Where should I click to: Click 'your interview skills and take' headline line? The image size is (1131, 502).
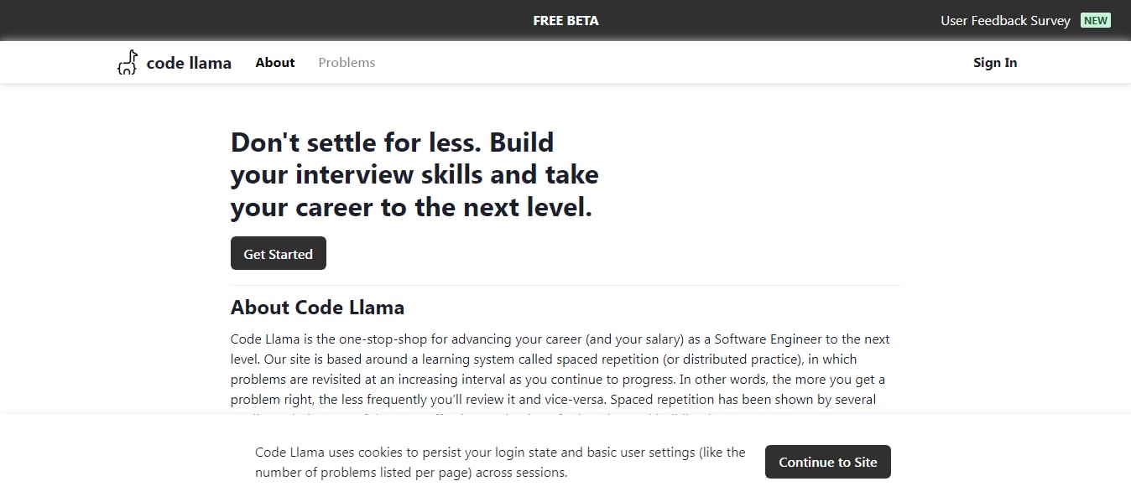click(x=414, y=175)
